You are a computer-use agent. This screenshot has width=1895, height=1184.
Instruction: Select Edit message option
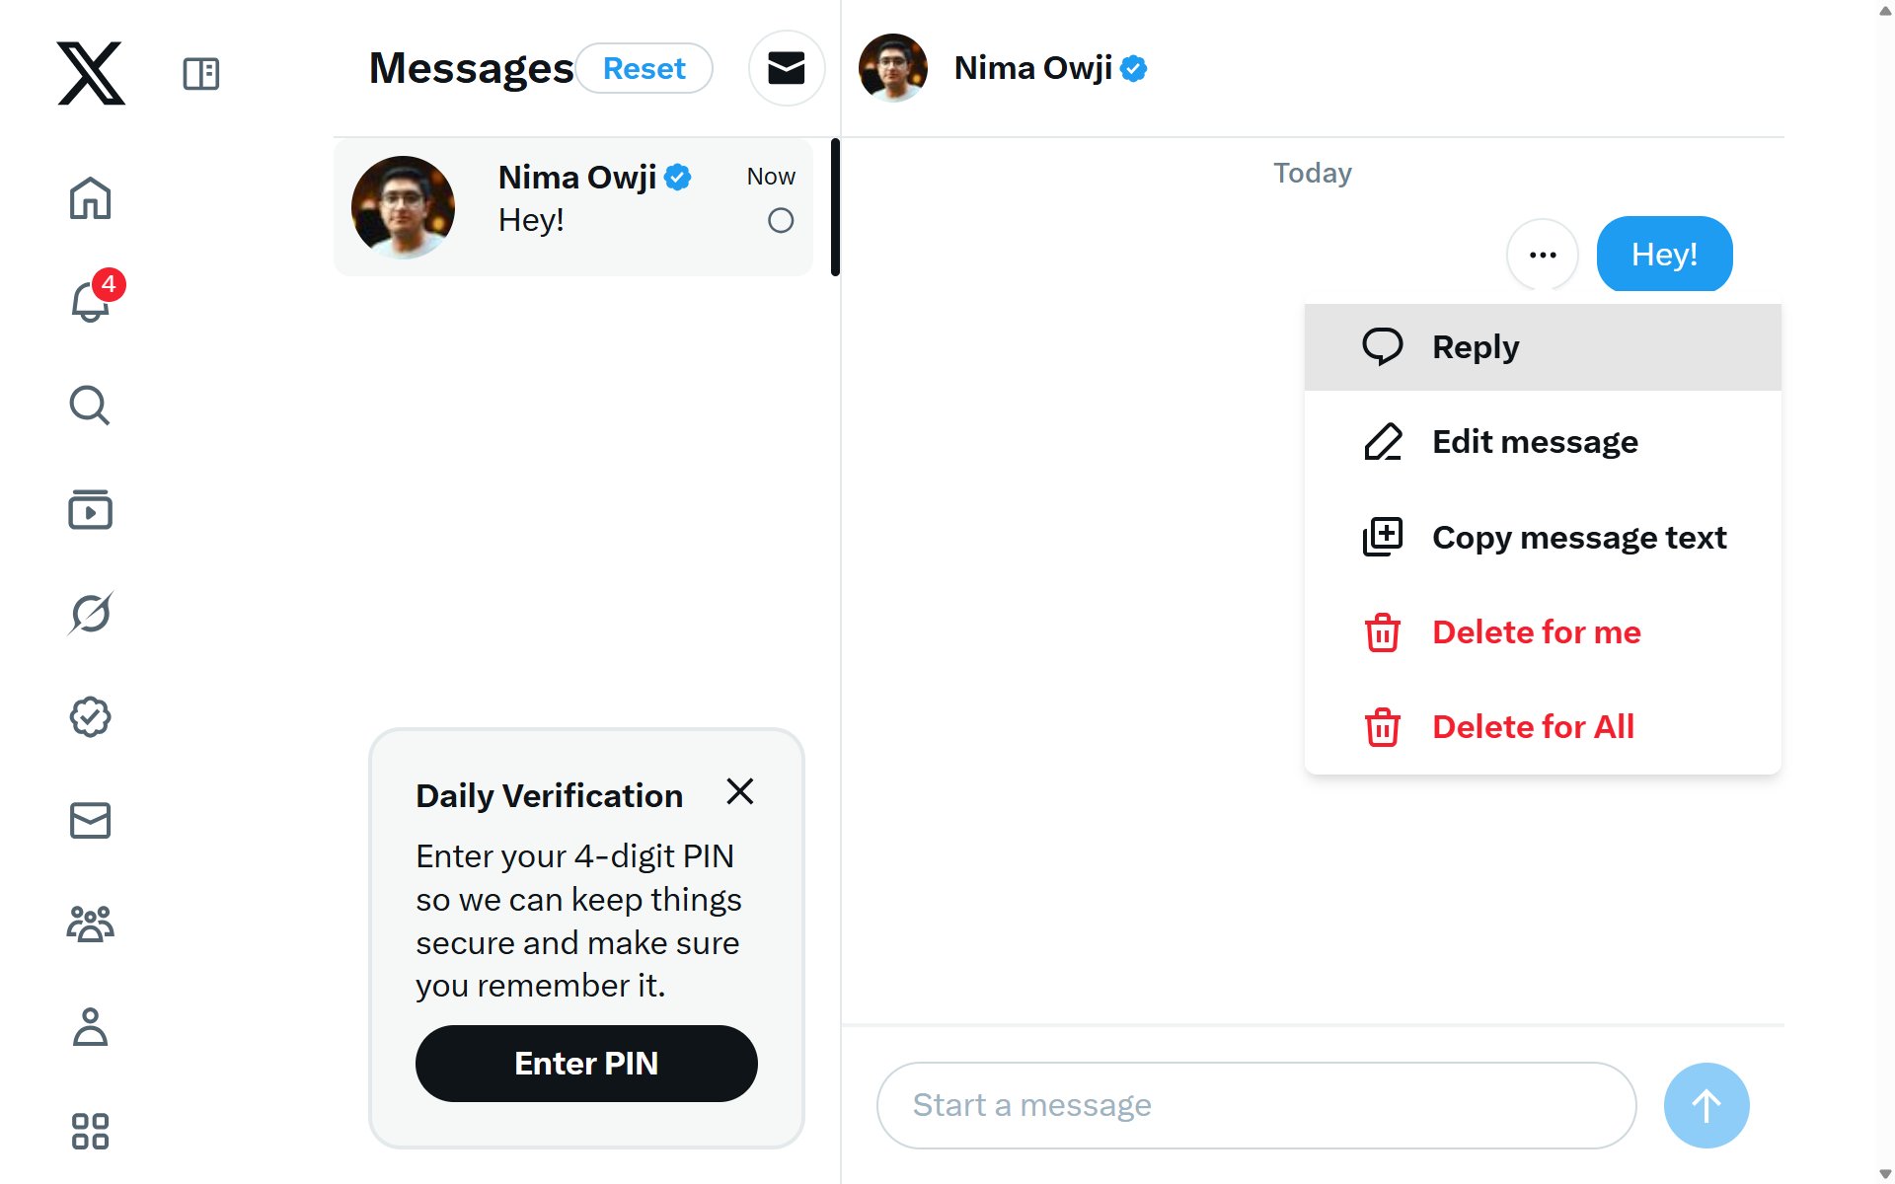pos(1543,442)
